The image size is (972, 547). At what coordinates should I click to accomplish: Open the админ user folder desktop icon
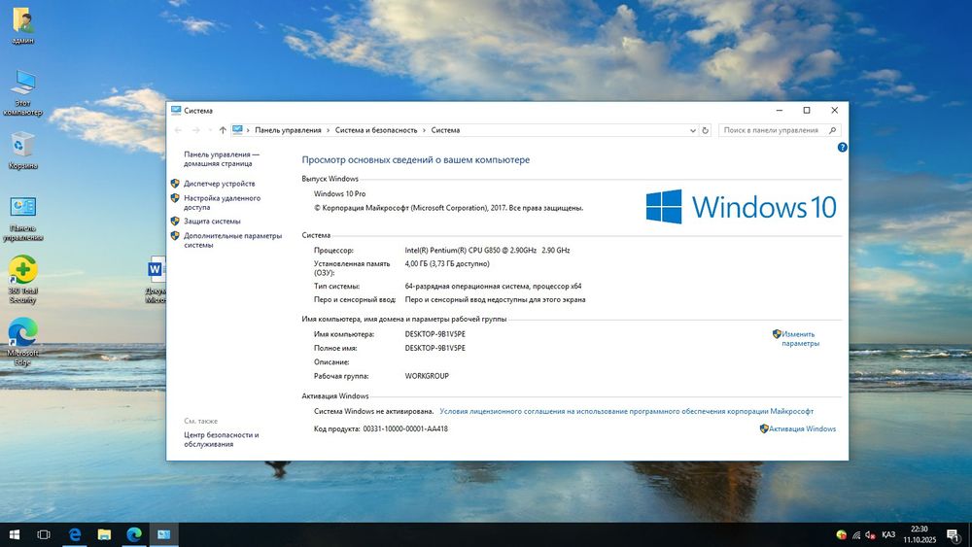tap(23, 25)
